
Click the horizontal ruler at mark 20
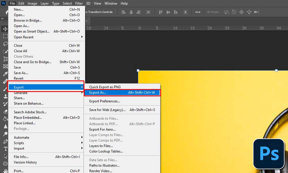[x=210, y=28]
